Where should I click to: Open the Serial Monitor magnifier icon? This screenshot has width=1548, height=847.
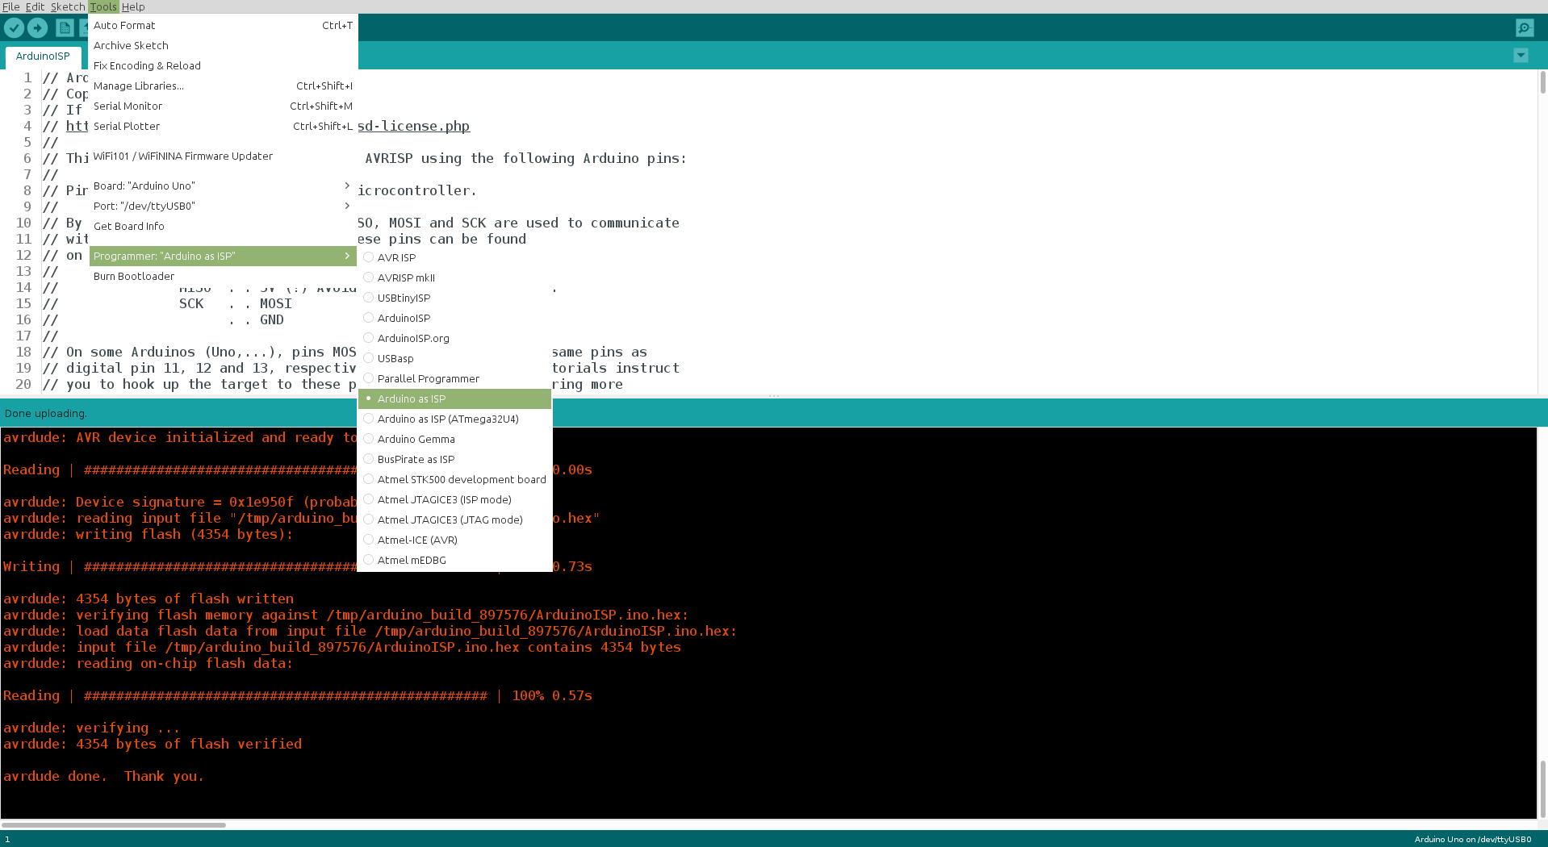pyautogui.click(x=1524, y=27)
